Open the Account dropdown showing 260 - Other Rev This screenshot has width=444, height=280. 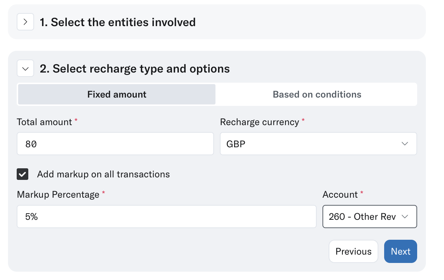363,217
